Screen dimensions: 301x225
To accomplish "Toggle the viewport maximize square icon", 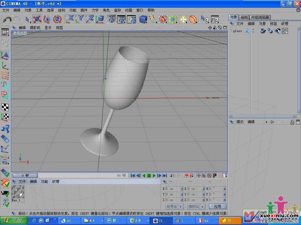I will [225, 28].
